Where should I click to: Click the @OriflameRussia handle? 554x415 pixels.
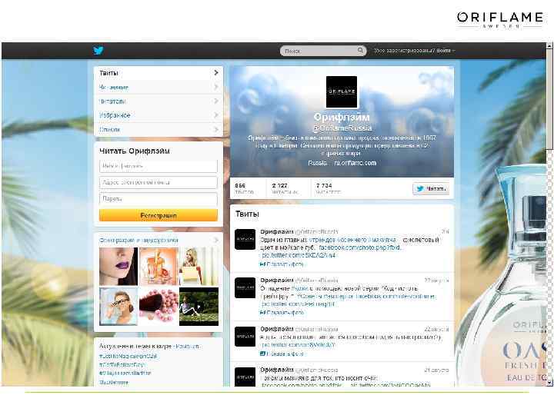click(342, 128)
